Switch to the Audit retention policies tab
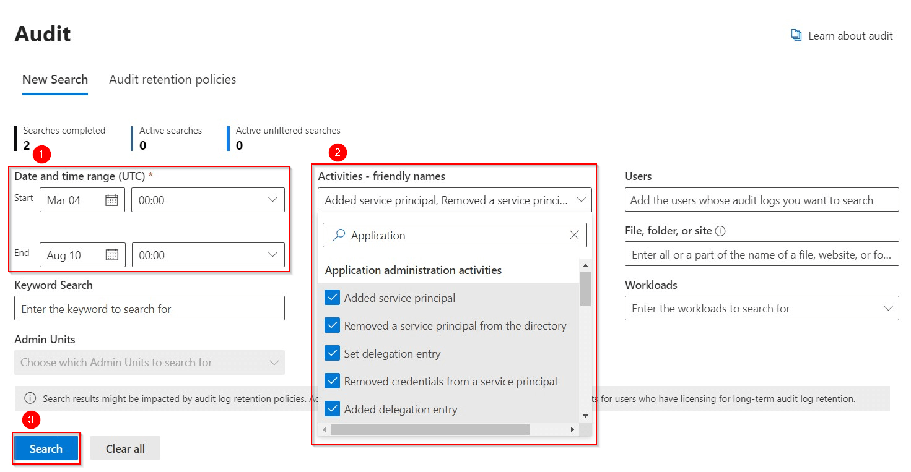The image size is (911, 472). click(172, 79)
